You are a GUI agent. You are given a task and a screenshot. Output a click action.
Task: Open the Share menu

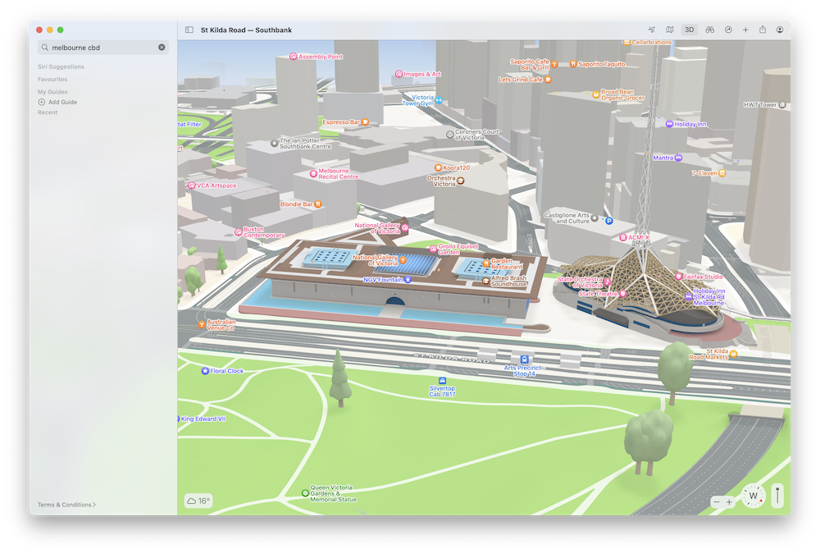coord(763,30)
